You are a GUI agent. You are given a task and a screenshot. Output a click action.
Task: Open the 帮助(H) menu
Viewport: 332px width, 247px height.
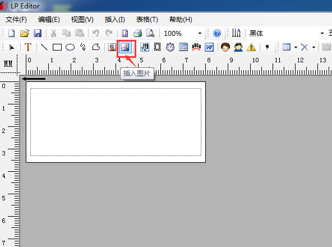[x=181, y=20]
